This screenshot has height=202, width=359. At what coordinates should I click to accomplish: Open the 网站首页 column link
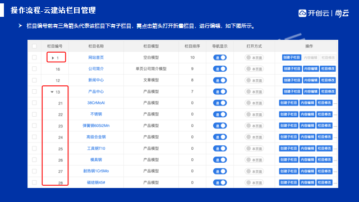[x=96, y=57]
